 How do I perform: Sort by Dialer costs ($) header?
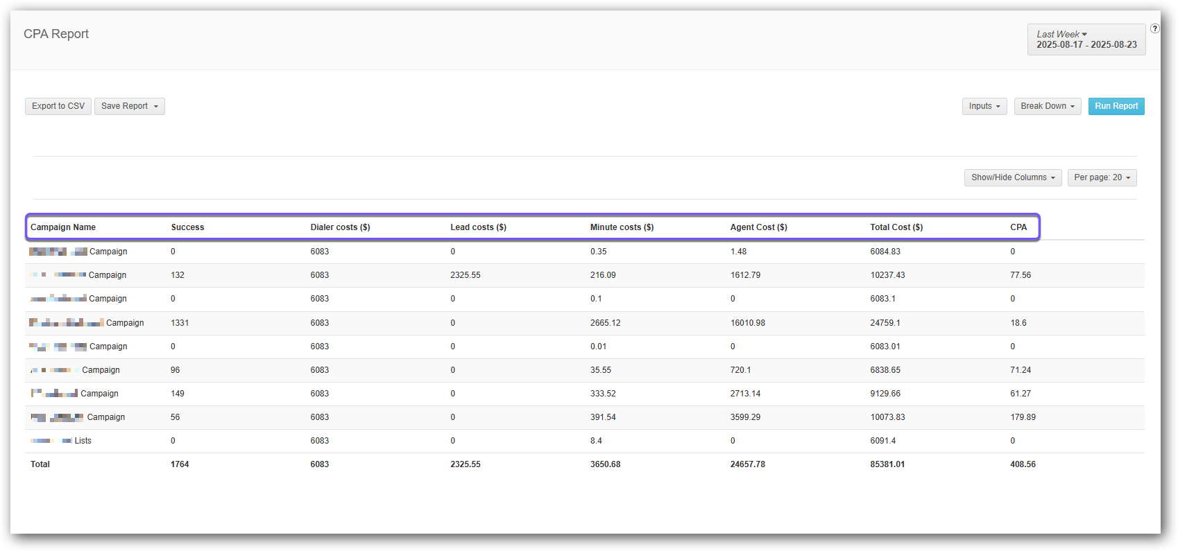[341, 227]
